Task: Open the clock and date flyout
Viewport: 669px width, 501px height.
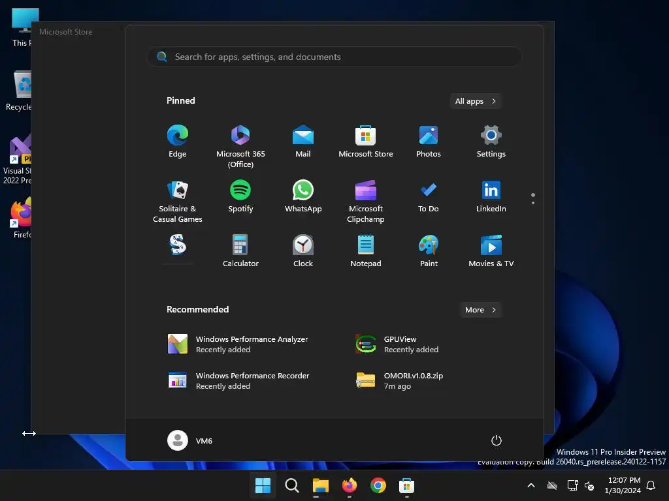Action: (x=623, y=485)
